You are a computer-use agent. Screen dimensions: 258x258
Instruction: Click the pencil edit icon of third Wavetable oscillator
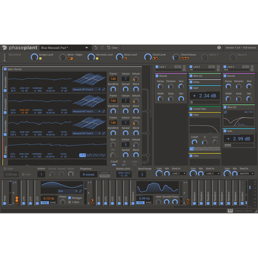(104, 133)
